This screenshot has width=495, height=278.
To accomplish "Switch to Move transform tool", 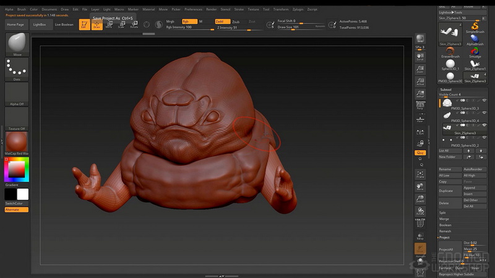I will [x=109, y=25].
